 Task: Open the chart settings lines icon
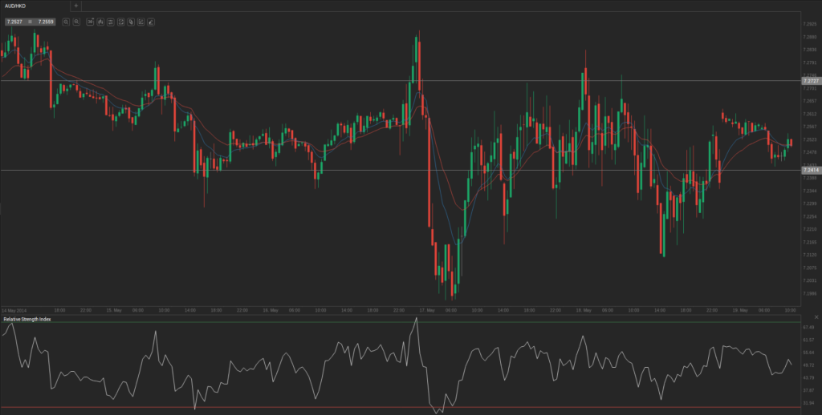pos(111,22)
